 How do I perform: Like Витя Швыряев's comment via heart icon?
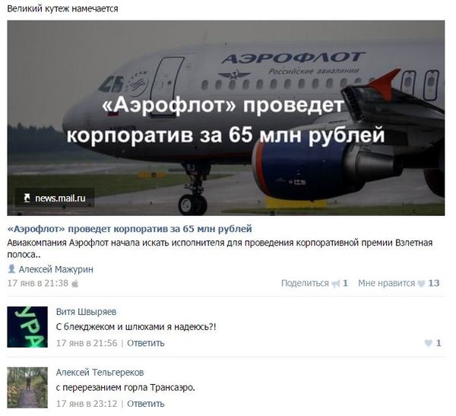pyautogui.click(x=428, y=343)
